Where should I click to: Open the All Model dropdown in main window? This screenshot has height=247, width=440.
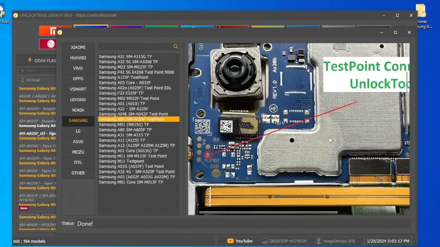pos(37,80)
